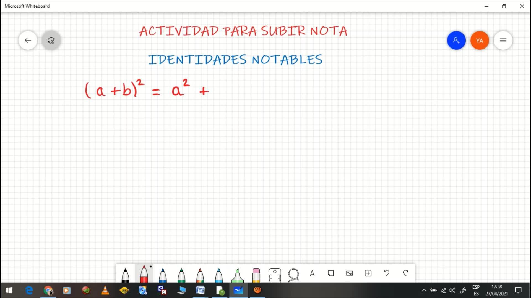Undo the last stroke
Screen dimensions: 531x298
click(x=387, y=273)
